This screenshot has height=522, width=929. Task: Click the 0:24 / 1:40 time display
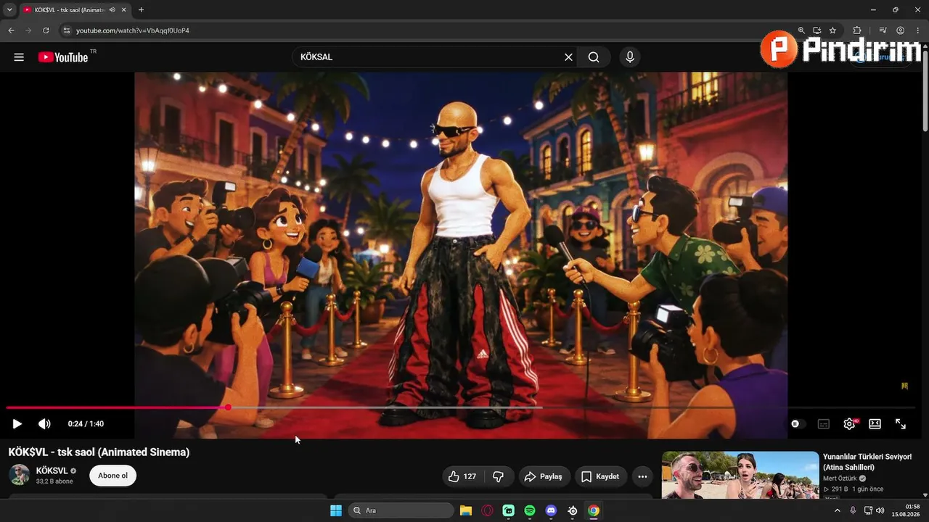[86, 424]
